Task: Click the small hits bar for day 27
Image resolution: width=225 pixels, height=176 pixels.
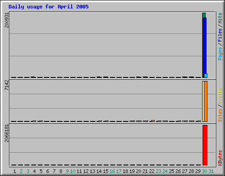Action: (x=184, y=77)
